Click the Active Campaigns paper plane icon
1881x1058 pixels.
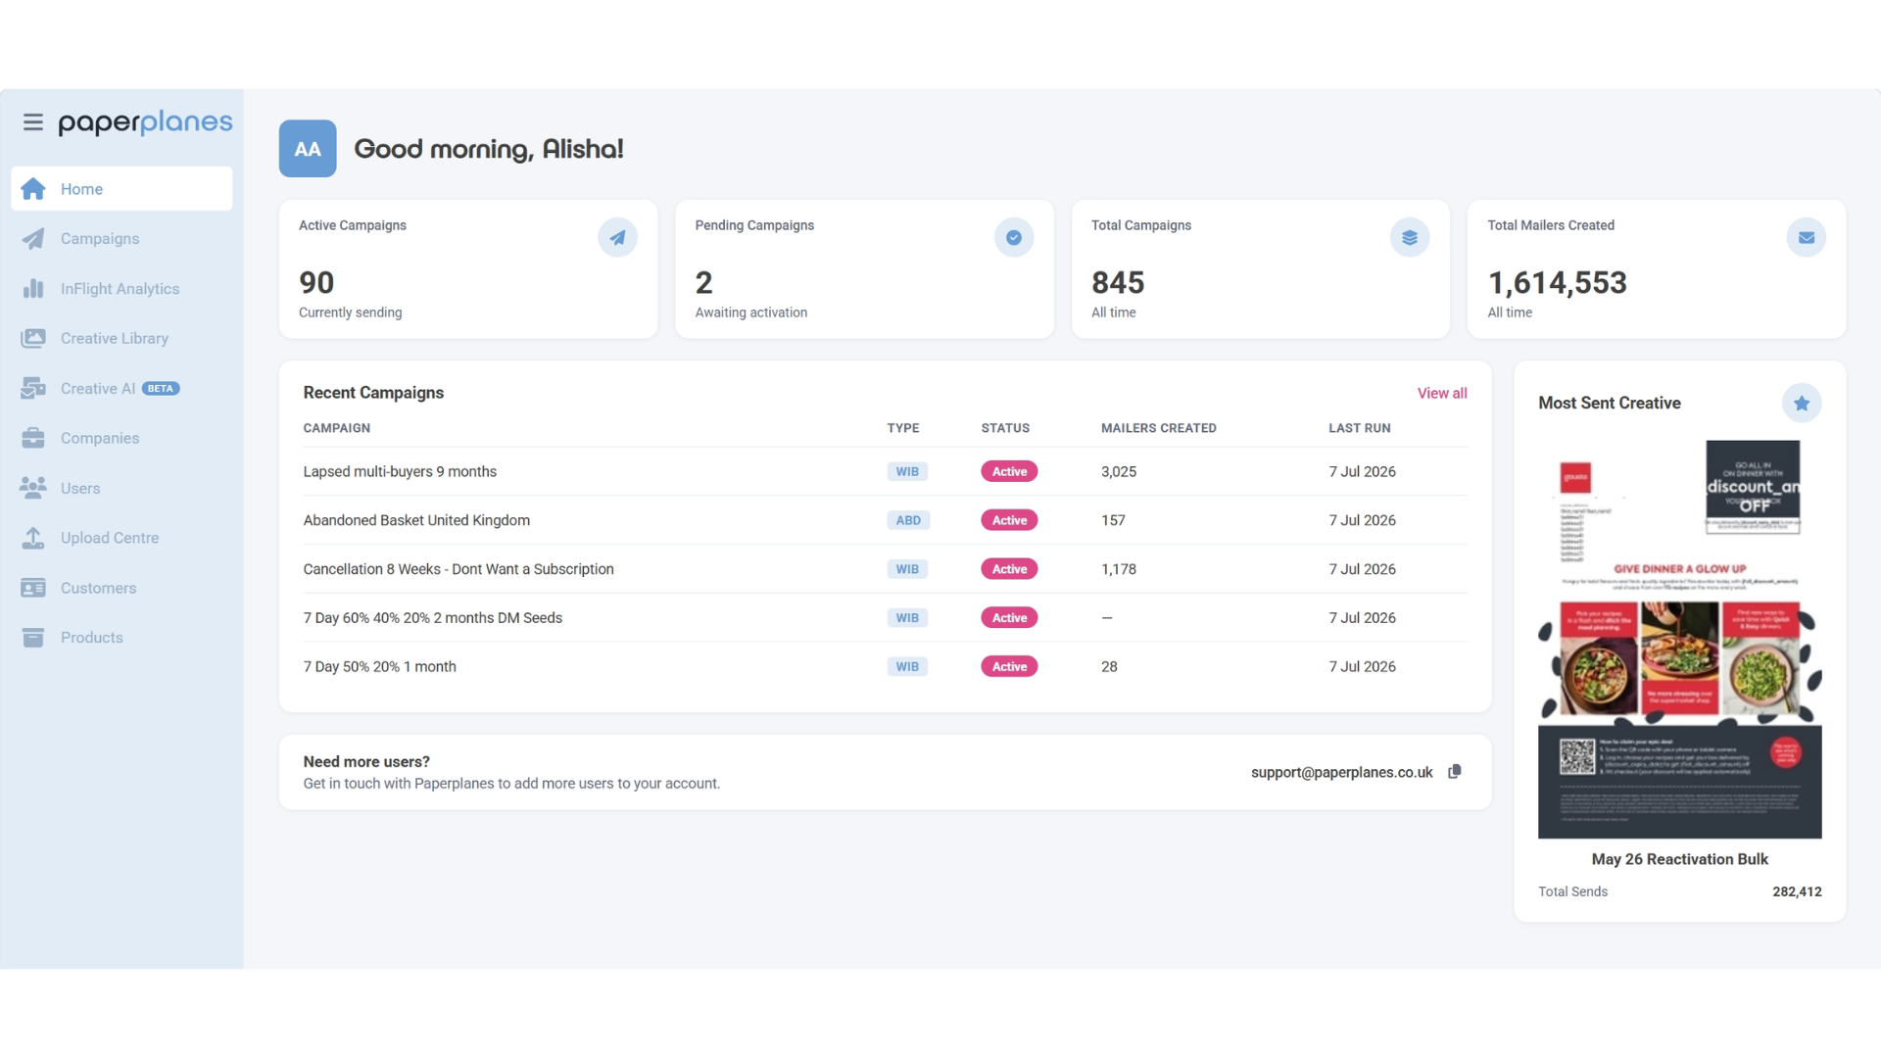tap(617, 238)
